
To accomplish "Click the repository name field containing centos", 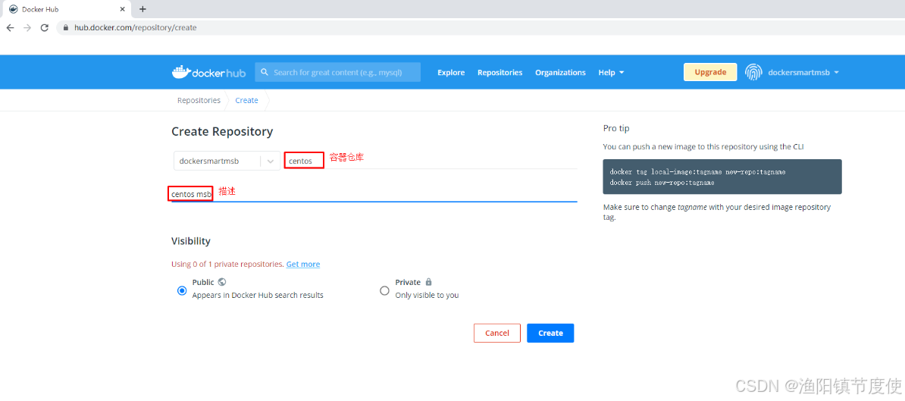I will click(x=431, y=161).
